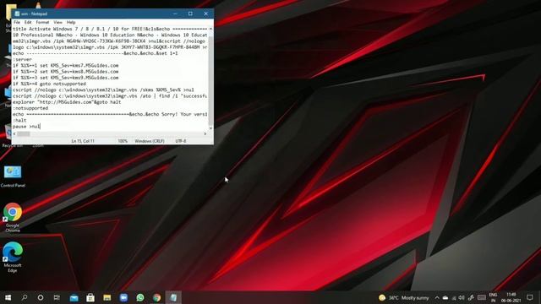Viewport: 541px width, 304px height.
Task: Click the Notepad title bar app icon
Action: click(x=17, y=14)
